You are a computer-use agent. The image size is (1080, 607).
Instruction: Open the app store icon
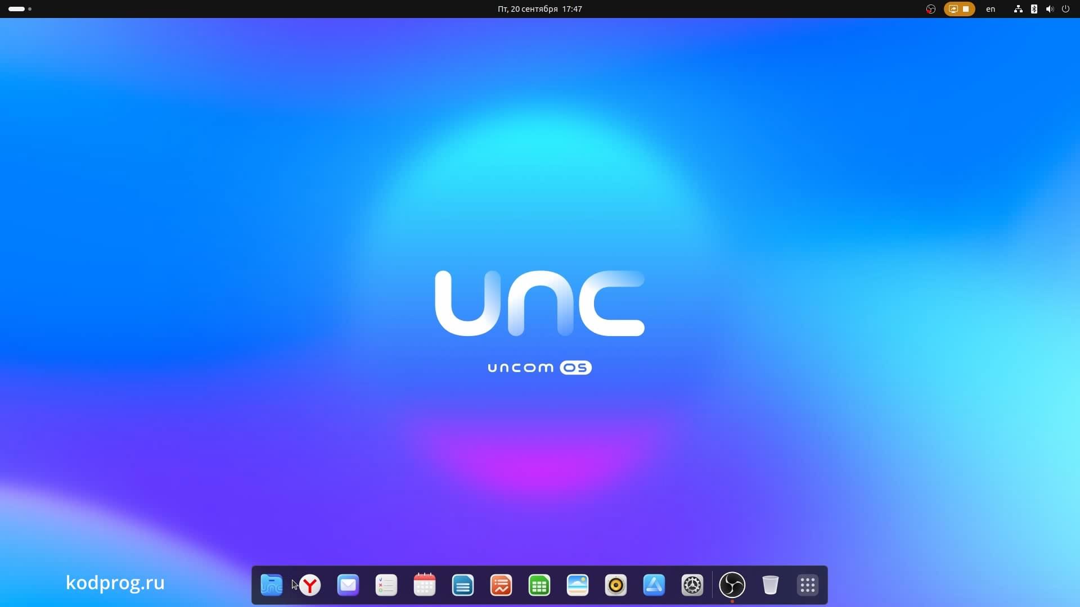[654, 585]
